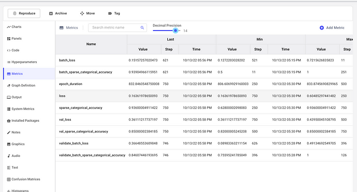
Task: Select the epoch_duration metric
Action: (204, 84)
